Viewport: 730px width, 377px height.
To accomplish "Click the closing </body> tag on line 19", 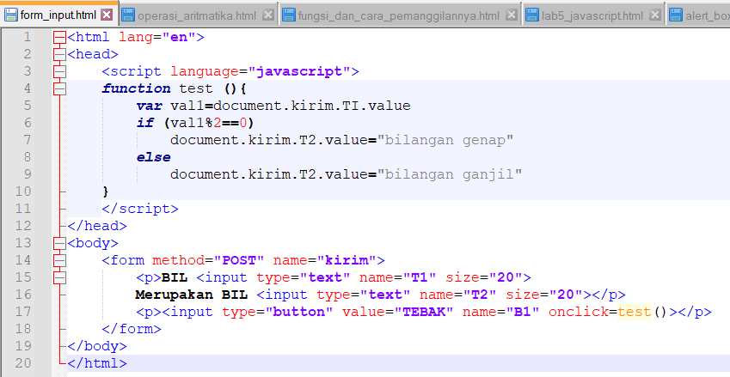I will pyautogui.click(x=97, y=346).
